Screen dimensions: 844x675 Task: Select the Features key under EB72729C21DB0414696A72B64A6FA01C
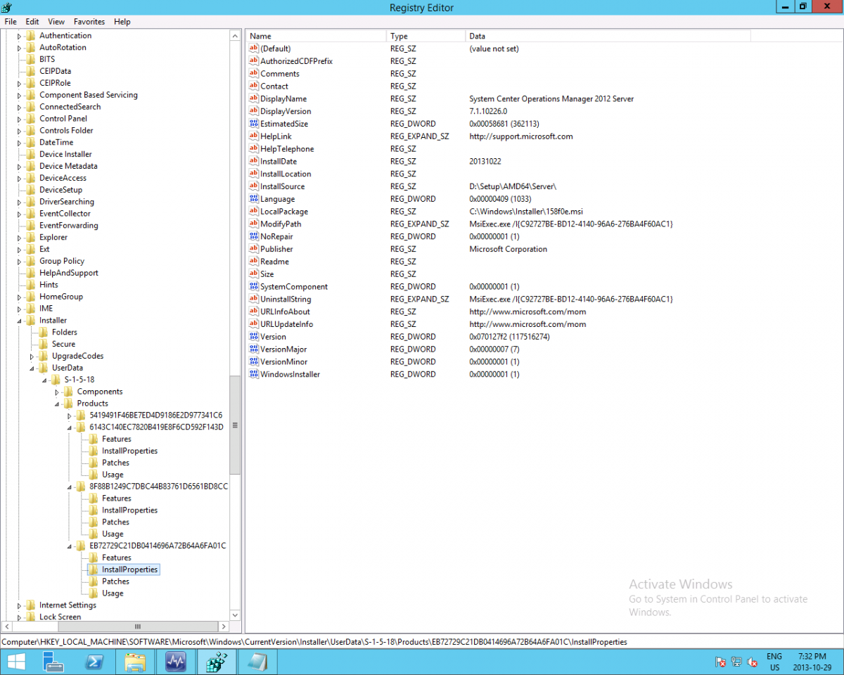[116, 558]
